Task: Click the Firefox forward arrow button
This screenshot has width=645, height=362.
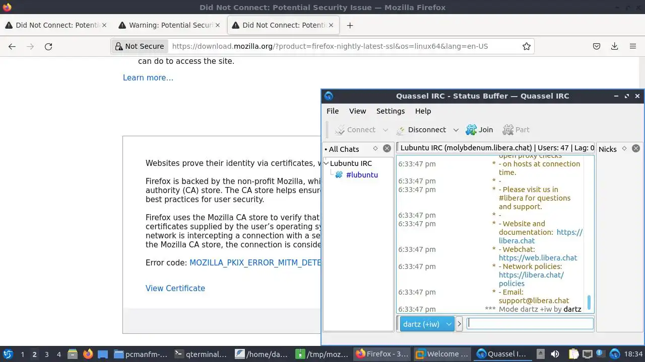Action: [x=30, y=46]
